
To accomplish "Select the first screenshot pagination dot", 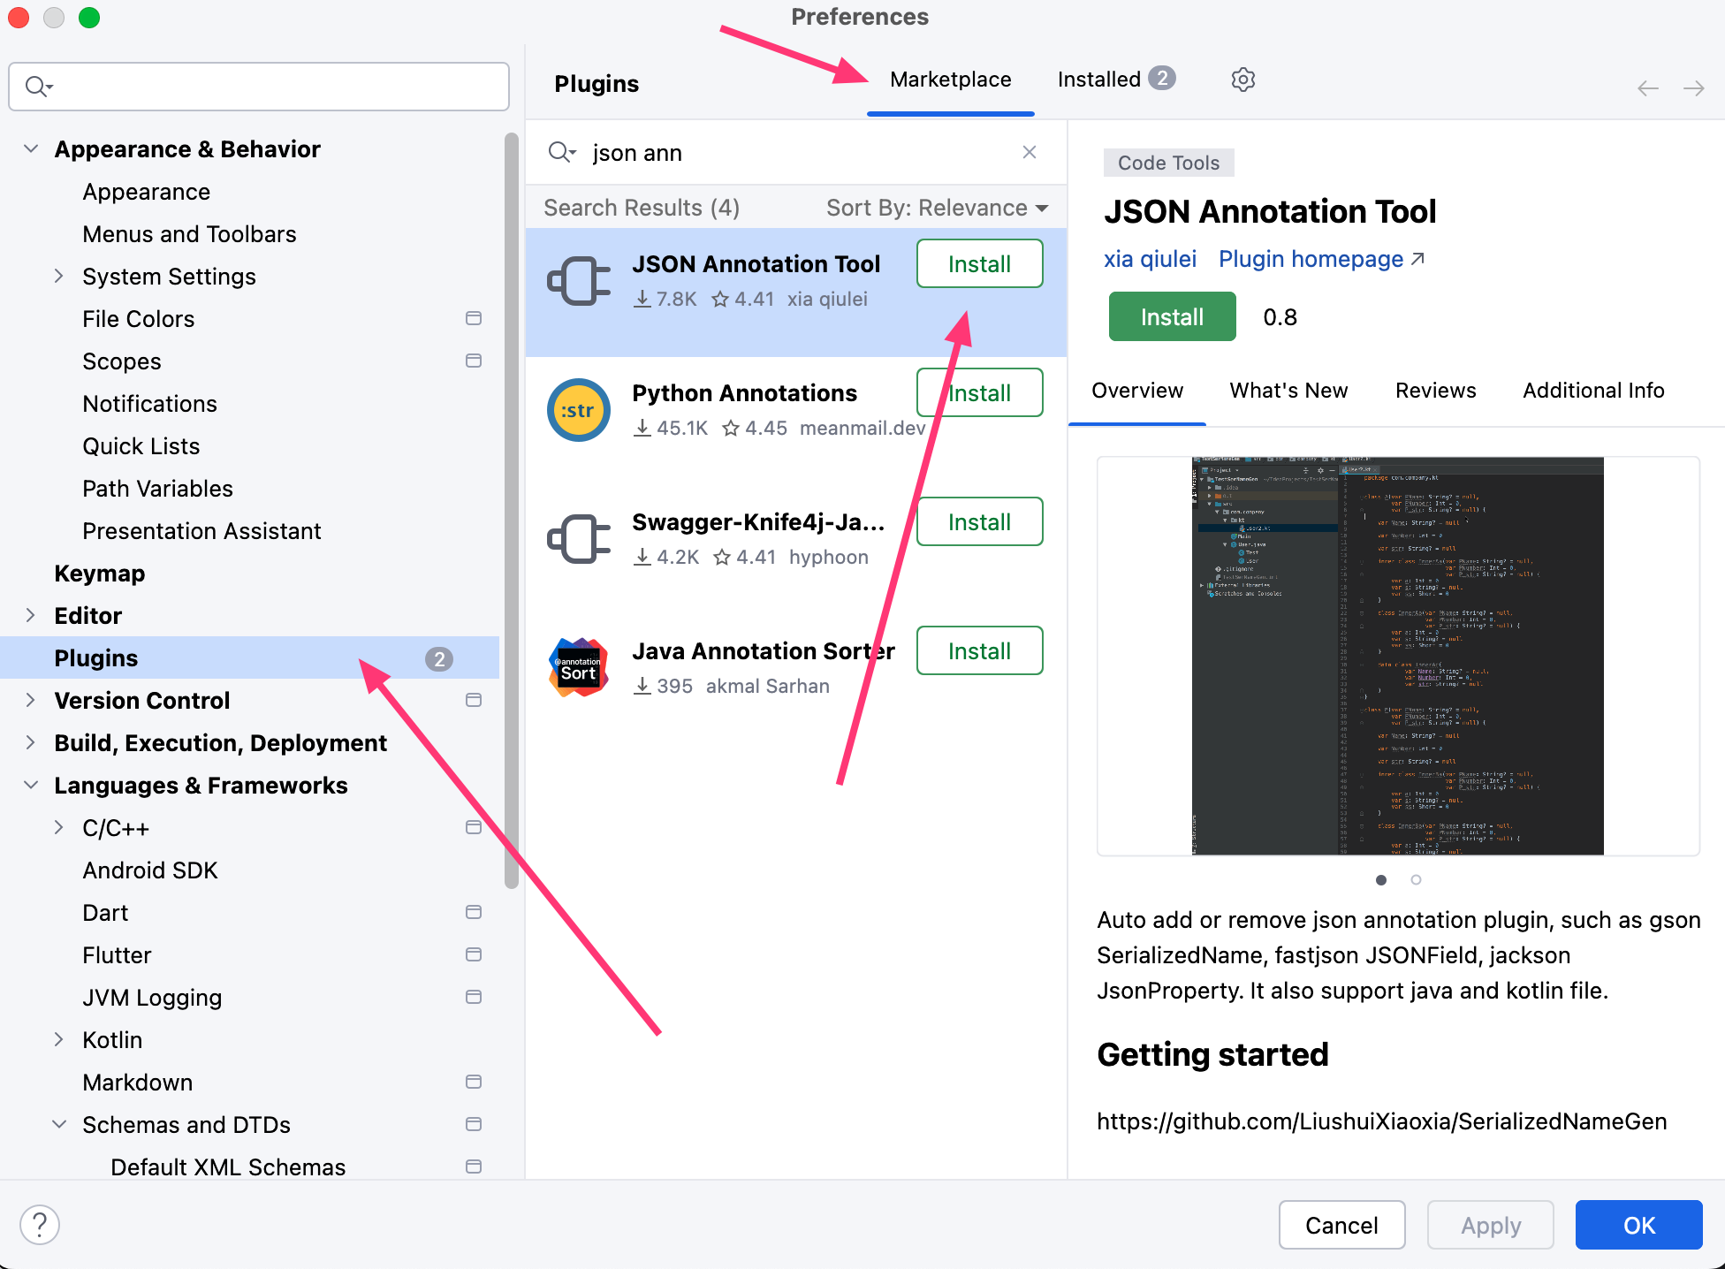I will click(x=1381, y=880).
